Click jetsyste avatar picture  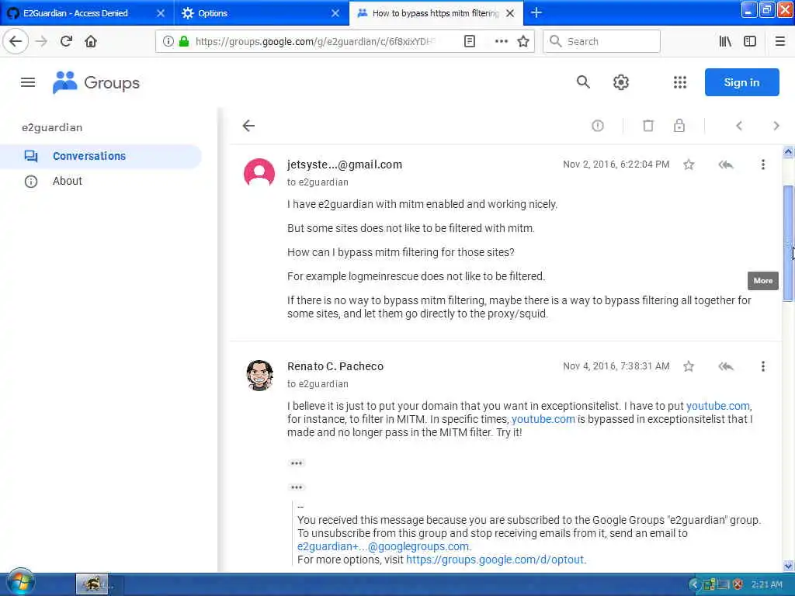[259, 173]
